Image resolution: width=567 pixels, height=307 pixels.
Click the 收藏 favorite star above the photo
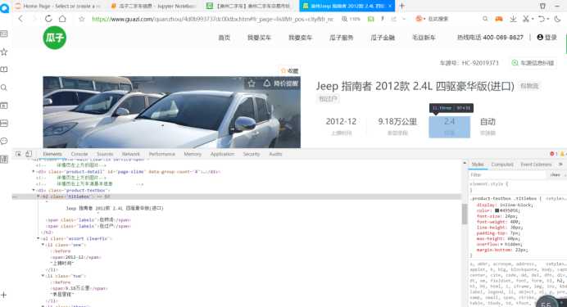click(283, 70)
